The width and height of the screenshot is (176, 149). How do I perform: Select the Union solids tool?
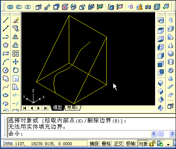10,7
